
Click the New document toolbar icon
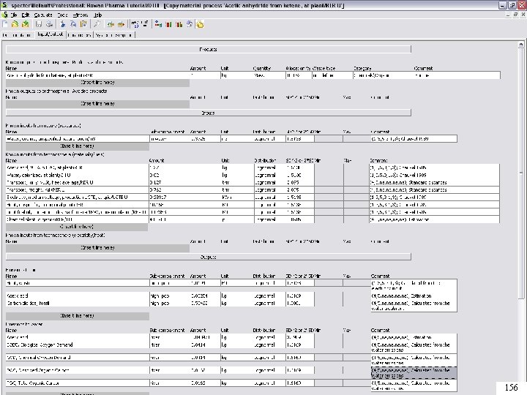click(x=7, y=24)
